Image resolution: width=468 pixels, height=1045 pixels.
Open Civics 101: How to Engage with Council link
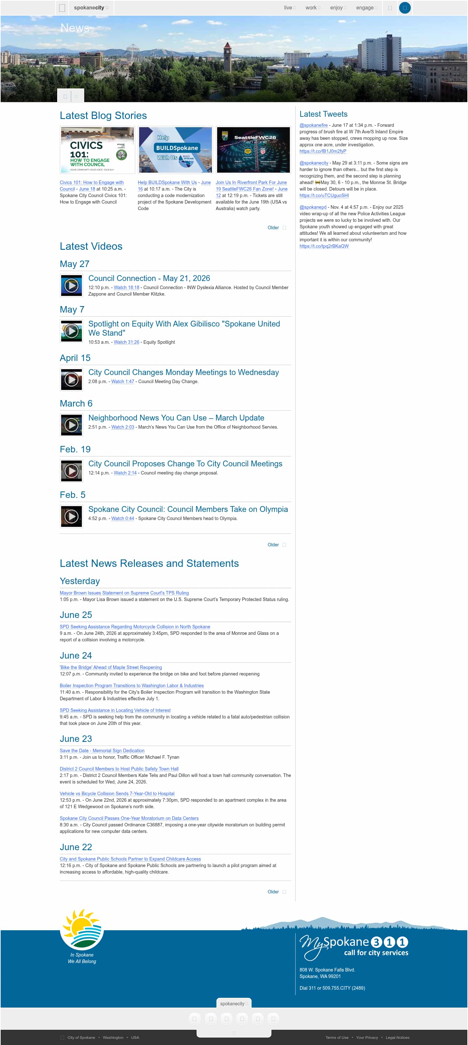tap(92, 185)
